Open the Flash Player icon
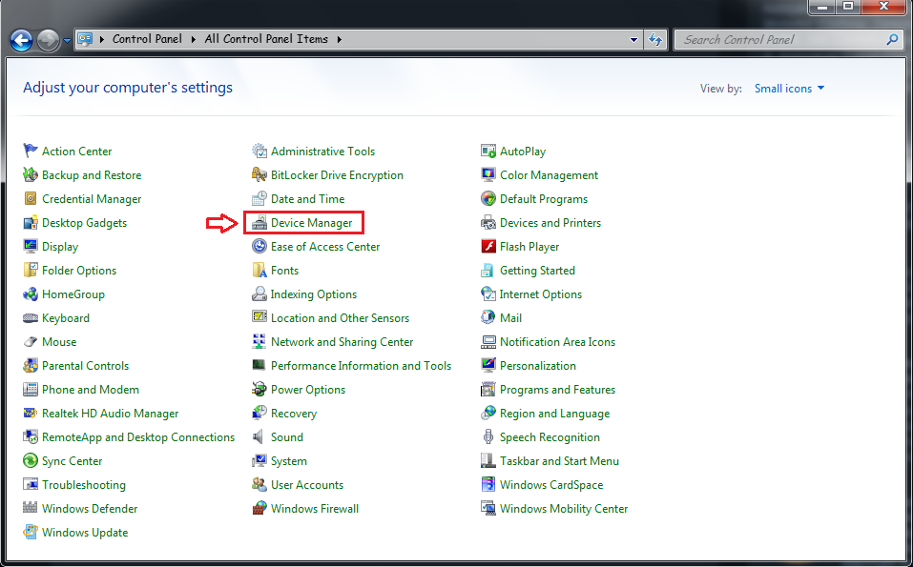Viewport: 913px width, 567px height. pyautogui.click(x=488, y=247)
